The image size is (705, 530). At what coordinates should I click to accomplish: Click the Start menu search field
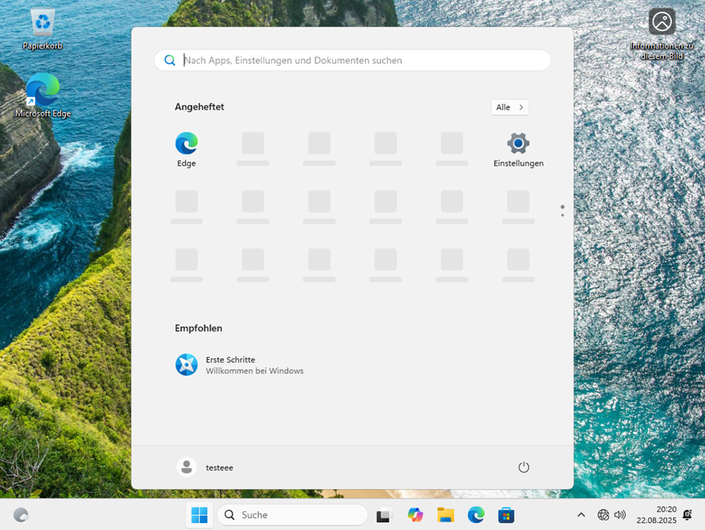352,60
